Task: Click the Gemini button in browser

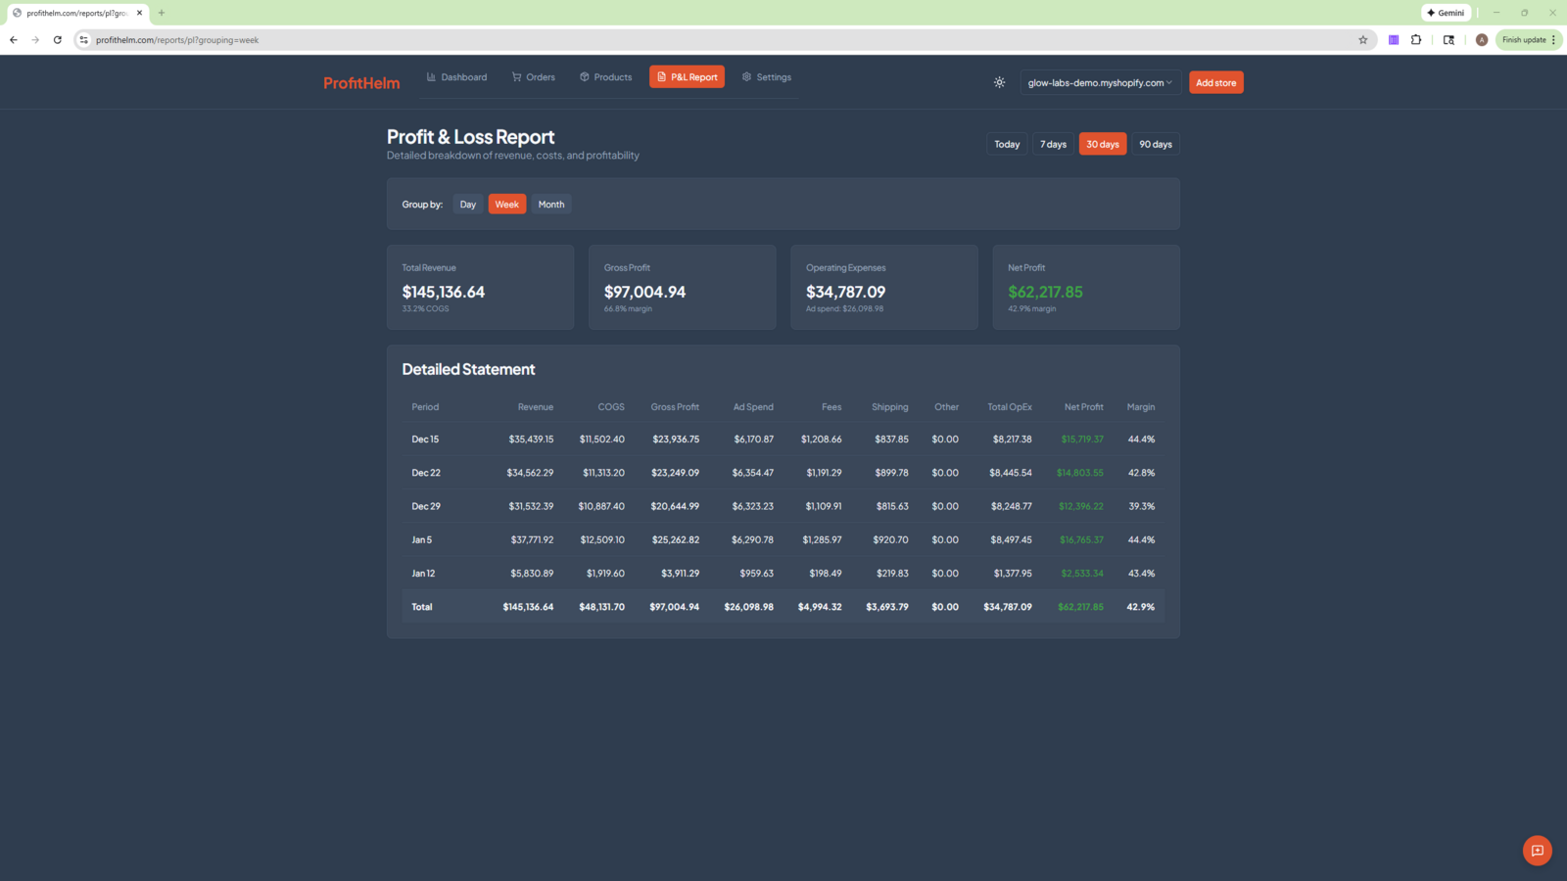Action: coord(1446,13)
